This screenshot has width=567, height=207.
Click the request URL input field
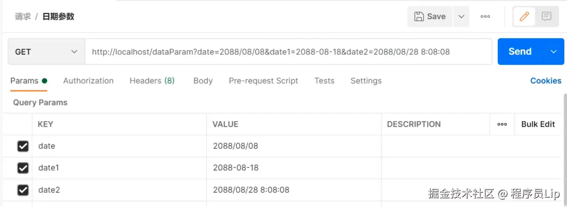click(x=288, y=52)
